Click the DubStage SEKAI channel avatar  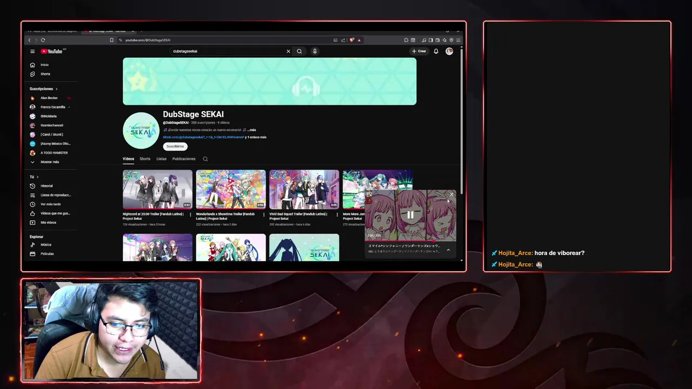[x=141, y=130]
